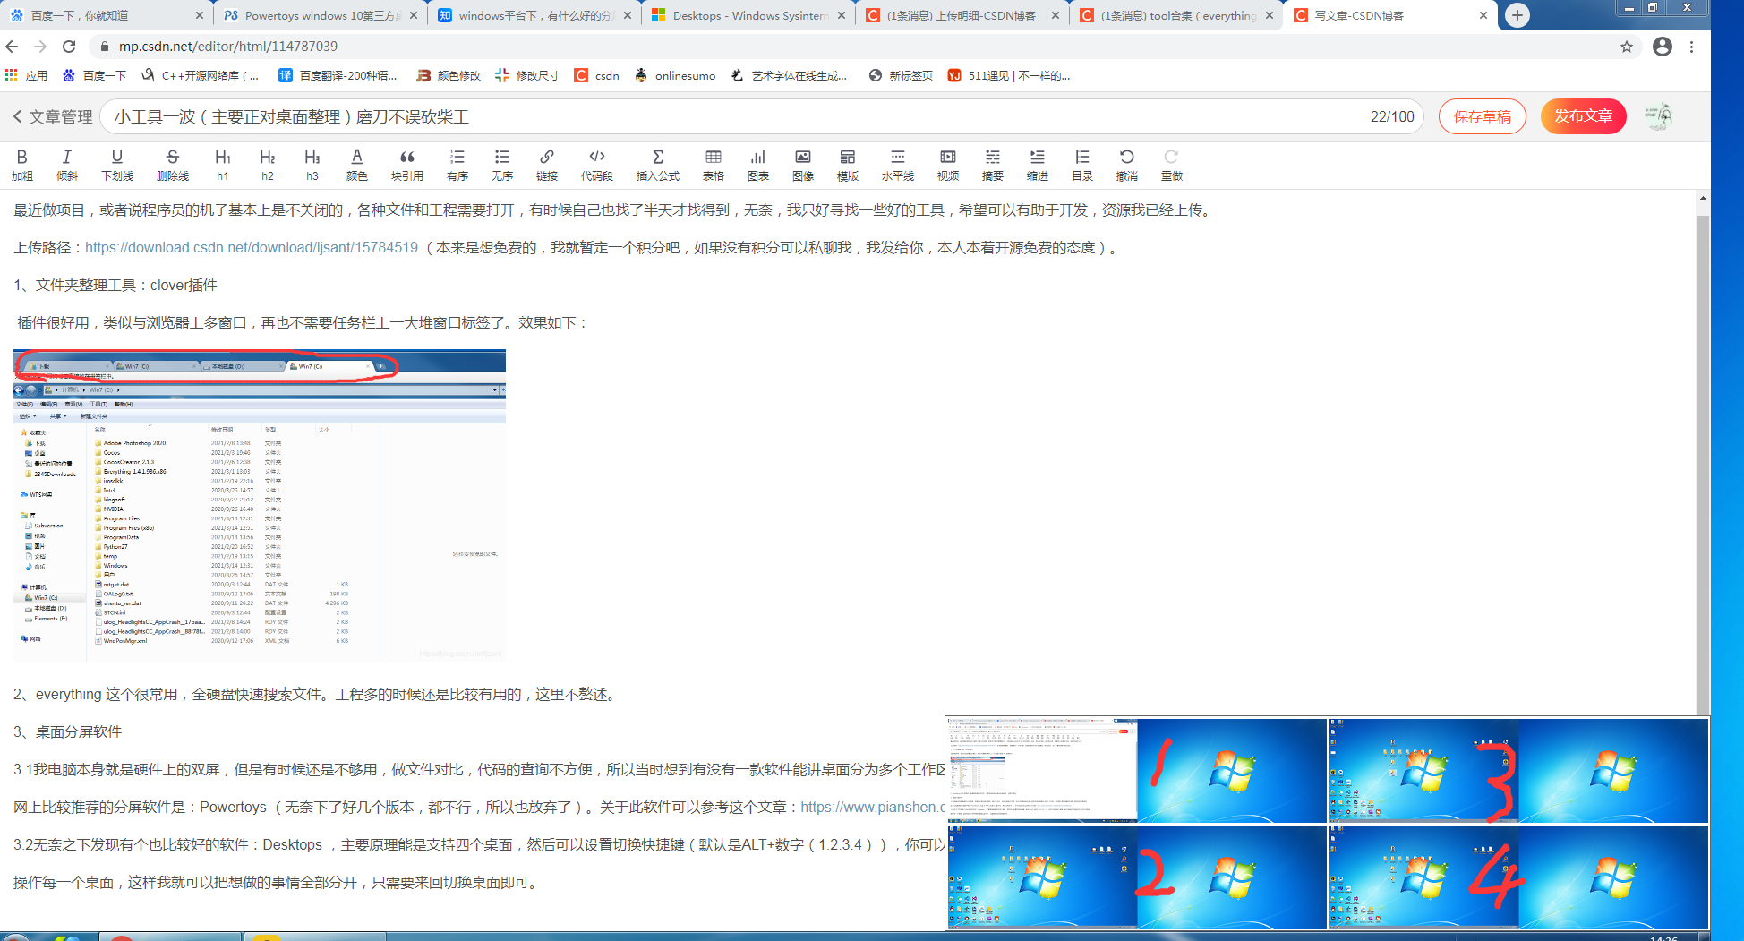This screenshot has height=941, width=1744.
Task: Open the Chrome three-dot menu
Action: click(x=1691, y=47)
